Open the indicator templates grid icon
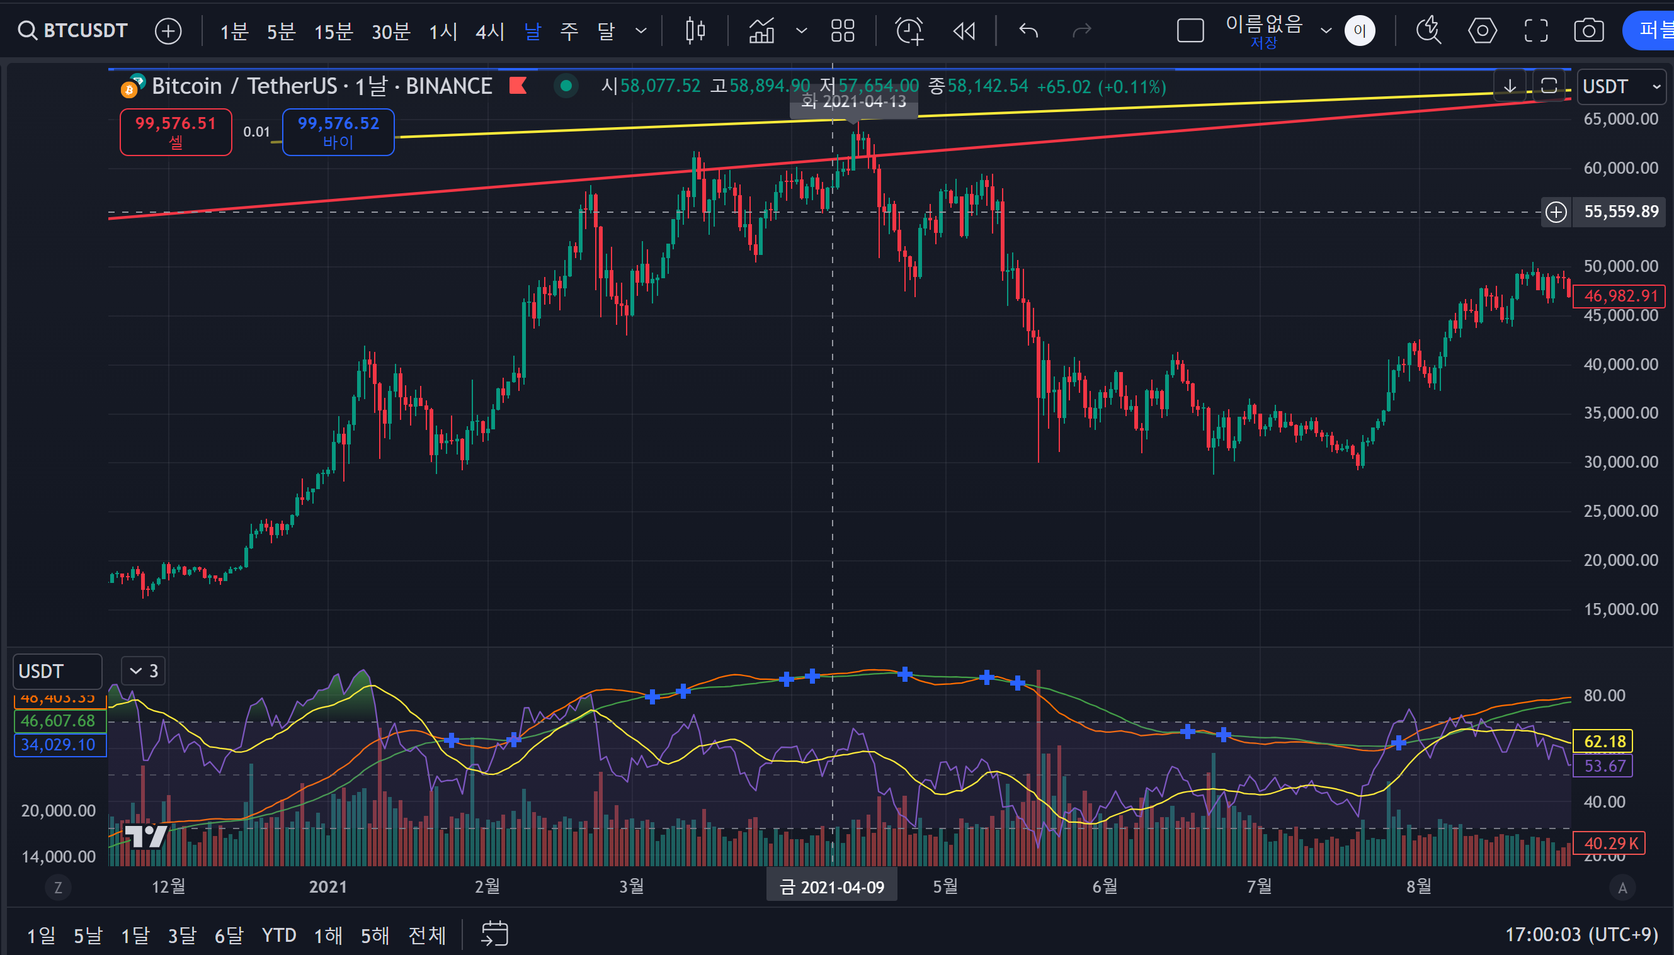 tap(843, 30)
